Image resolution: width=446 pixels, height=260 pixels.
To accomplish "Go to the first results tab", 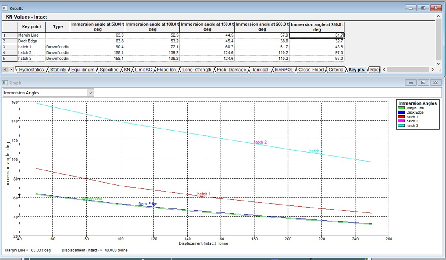I will click(5, 70).
